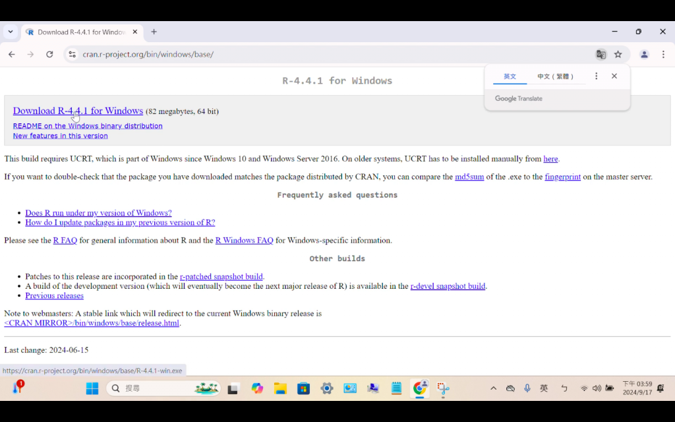675x422 pixels.
Task: Open the notification bell in system tray
Action: tap(660, 388)
